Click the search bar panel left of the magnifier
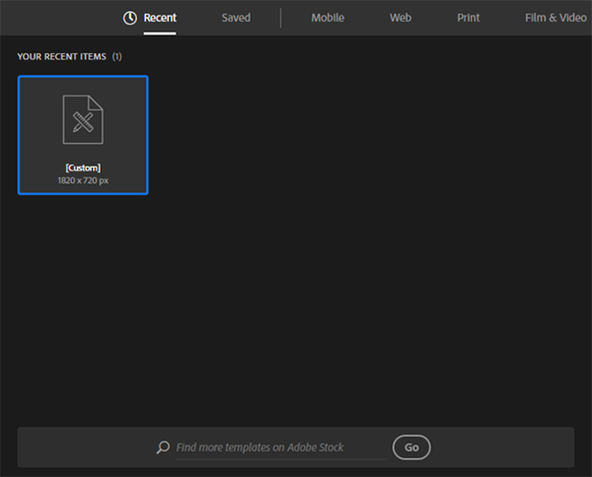 coord(86,447)
